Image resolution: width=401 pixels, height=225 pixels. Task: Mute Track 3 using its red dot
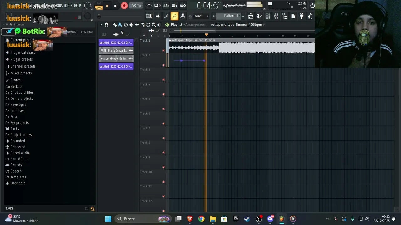[164, 80]
